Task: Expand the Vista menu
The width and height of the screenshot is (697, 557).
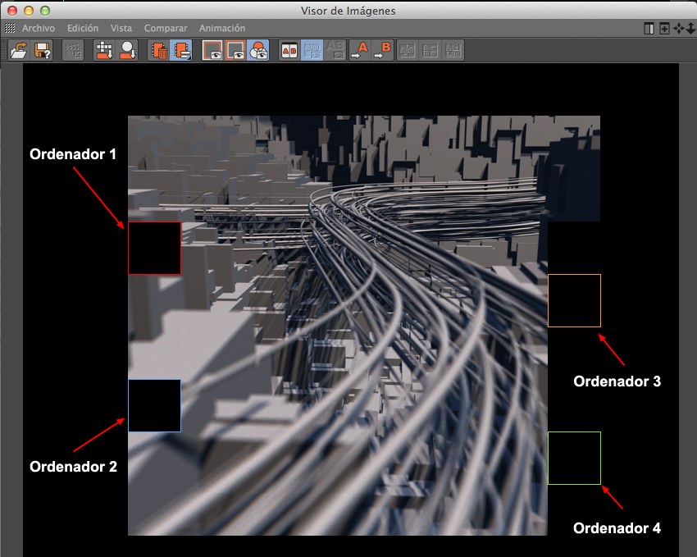Action: 121,29
